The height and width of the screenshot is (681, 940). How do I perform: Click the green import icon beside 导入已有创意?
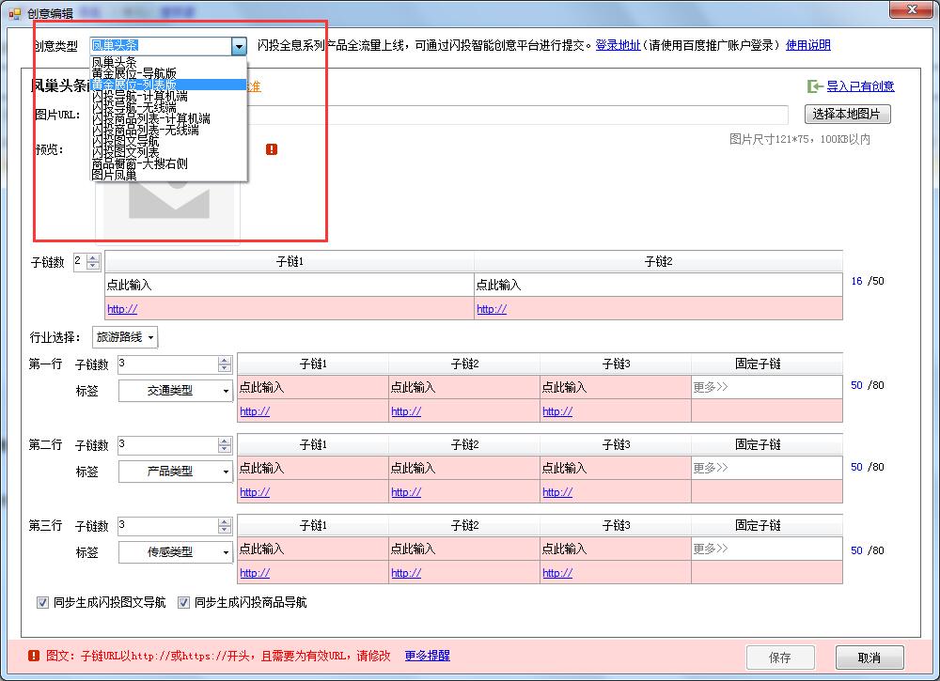[x=815, y=86]
